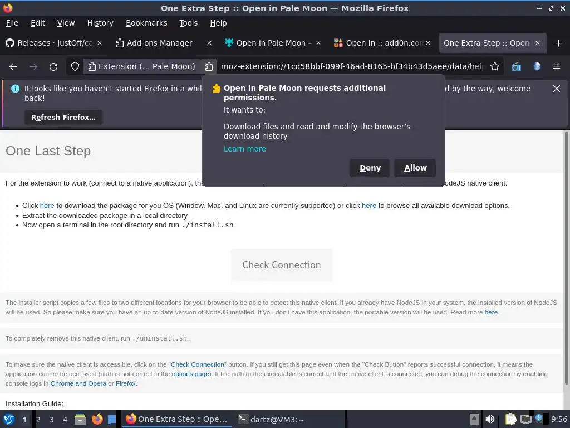Close the Releases JustOff tab
The image size is (570, 428).
[x=100, y=43]
